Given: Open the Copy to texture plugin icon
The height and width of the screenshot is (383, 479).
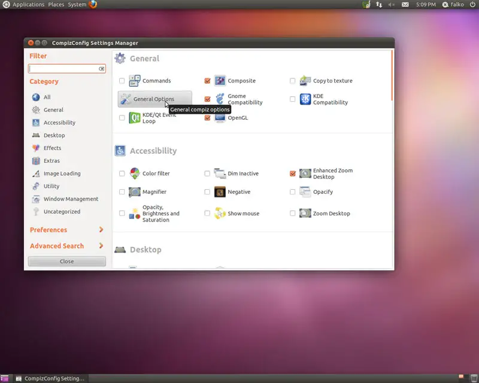Looking at the screenshot, I should tap(305, 81).
